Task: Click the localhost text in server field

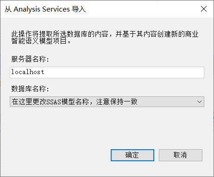Action: [28, 72]
